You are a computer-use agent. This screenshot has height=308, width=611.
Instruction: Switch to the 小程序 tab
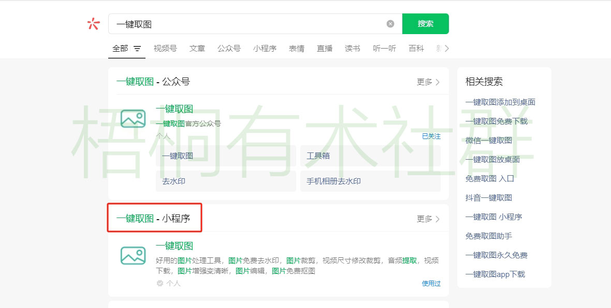(265, 48)
